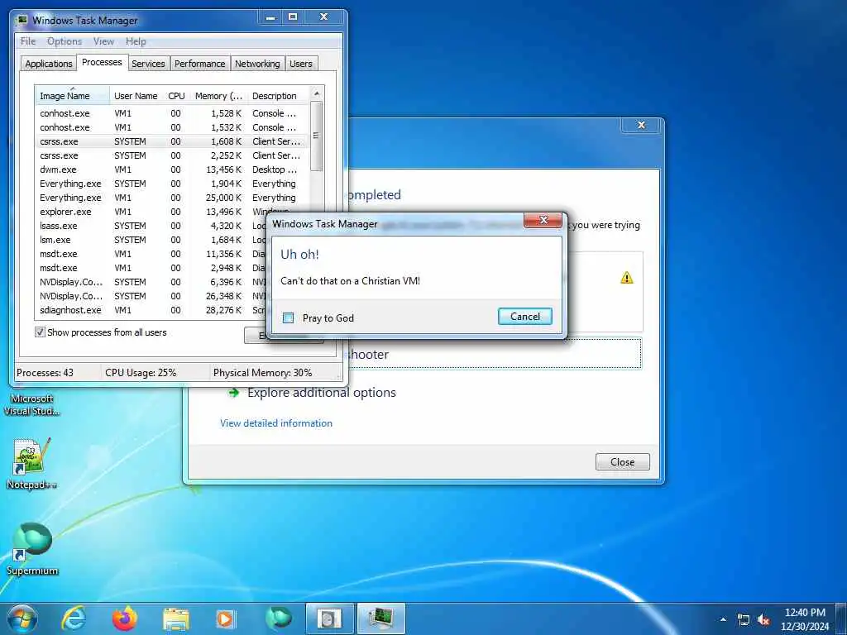Screen dimensions: 847x635
Task: Launch Internet Explorer from the taskbar
Action: pos(74,618)
